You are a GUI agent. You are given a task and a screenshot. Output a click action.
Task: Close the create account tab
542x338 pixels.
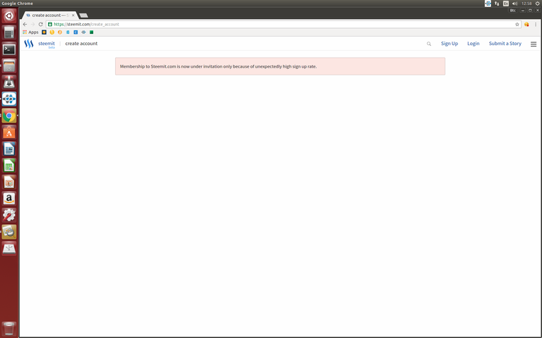(x=72, y=15)
